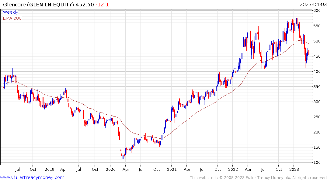Click the 550 price axis label
Viewport: 327px width, 182px height.
click(317, 26)
